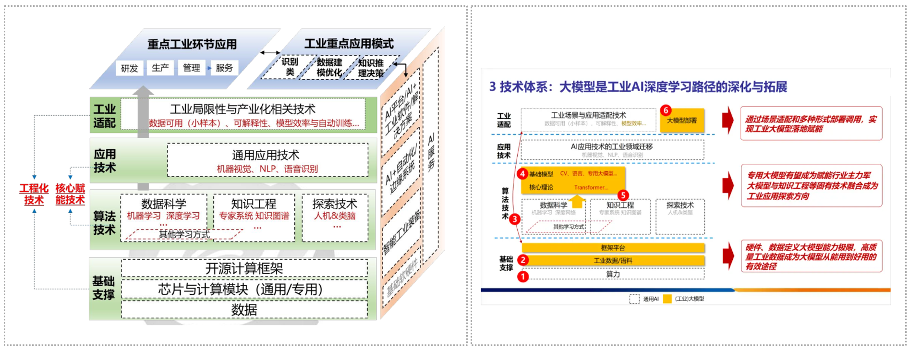Select 知识工程 box in the cube diagram

[254, 218]
